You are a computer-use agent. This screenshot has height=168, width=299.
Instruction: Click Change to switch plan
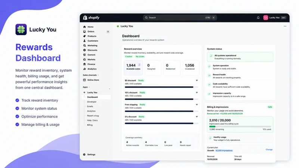269,150
